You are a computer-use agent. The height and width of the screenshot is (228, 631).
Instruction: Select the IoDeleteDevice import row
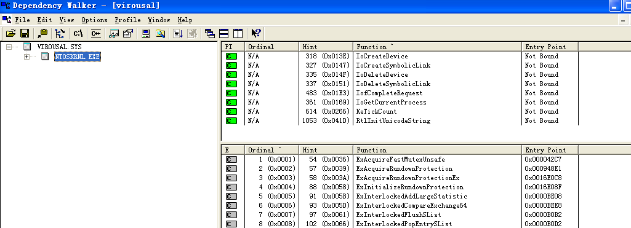point(400,74)
